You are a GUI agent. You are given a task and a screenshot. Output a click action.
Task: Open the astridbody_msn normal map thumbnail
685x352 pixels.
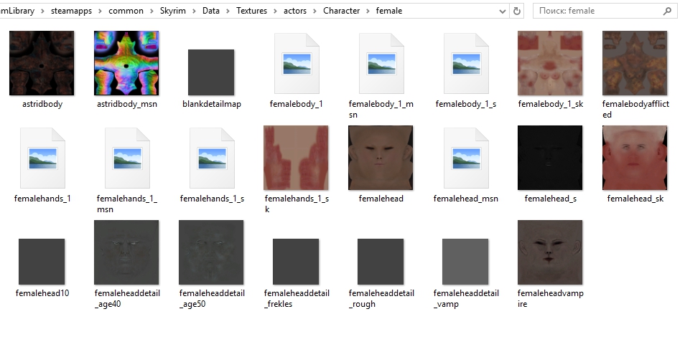(126, 63)
